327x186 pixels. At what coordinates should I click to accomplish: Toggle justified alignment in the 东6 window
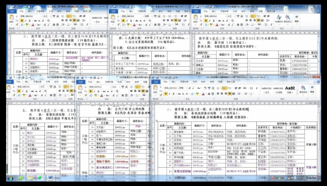pyautogui.click(x=259, y=20)
